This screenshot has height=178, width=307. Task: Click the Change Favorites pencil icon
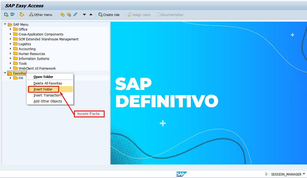click(x=75, y=14)
